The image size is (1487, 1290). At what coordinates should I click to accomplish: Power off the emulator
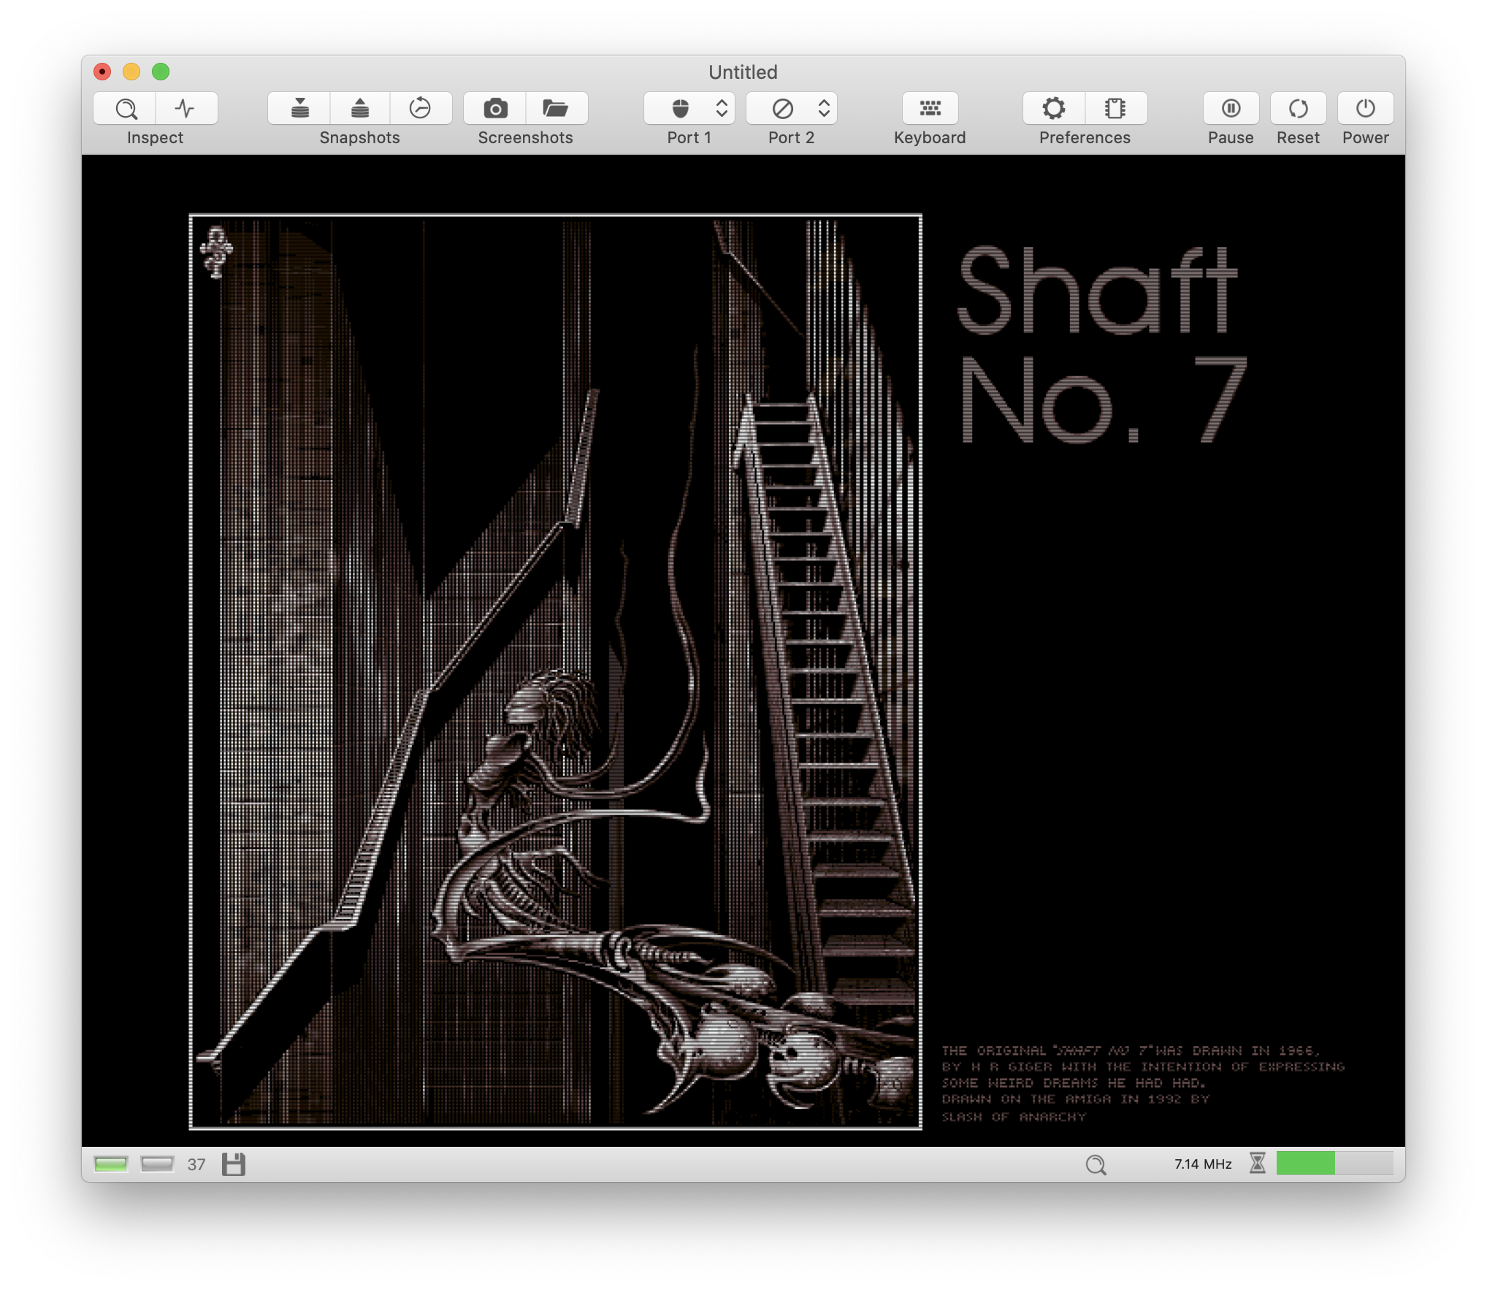1365,108
